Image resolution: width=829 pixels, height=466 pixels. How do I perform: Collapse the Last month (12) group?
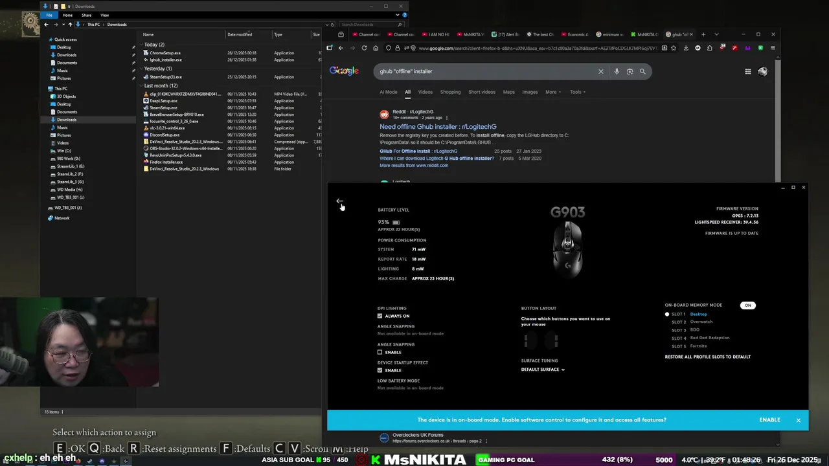142,86
